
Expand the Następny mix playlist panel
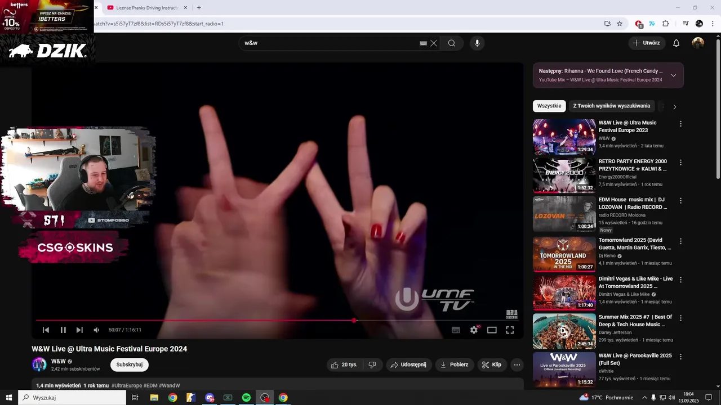click(673, 75)
